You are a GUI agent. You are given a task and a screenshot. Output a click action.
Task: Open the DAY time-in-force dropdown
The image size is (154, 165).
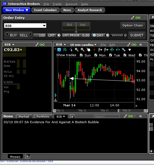107,35
